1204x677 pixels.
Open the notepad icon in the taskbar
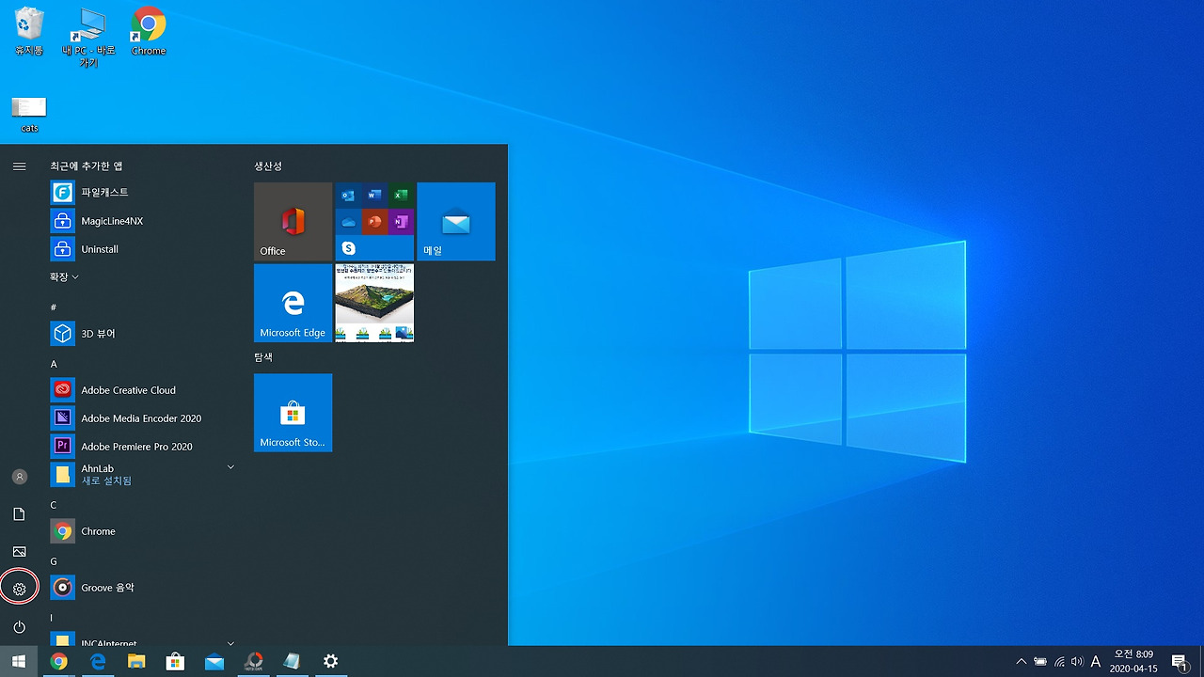[x=292, y=661]
